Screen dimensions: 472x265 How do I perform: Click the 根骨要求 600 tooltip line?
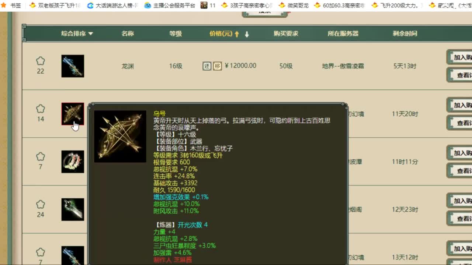(x=172, y=162)
